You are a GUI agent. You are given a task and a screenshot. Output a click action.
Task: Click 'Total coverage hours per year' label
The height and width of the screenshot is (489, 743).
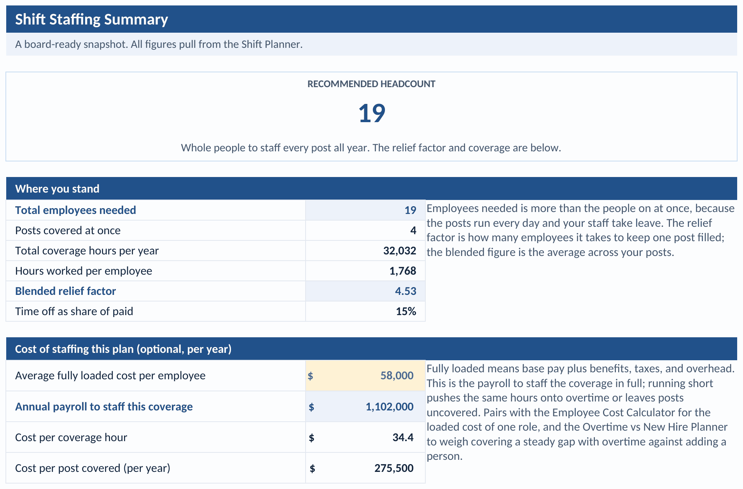click(87, 251)
